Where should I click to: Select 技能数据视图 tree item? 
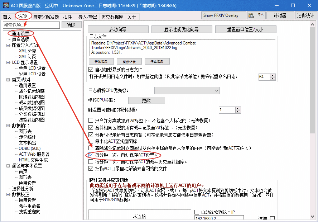click(x=32, y=120)
